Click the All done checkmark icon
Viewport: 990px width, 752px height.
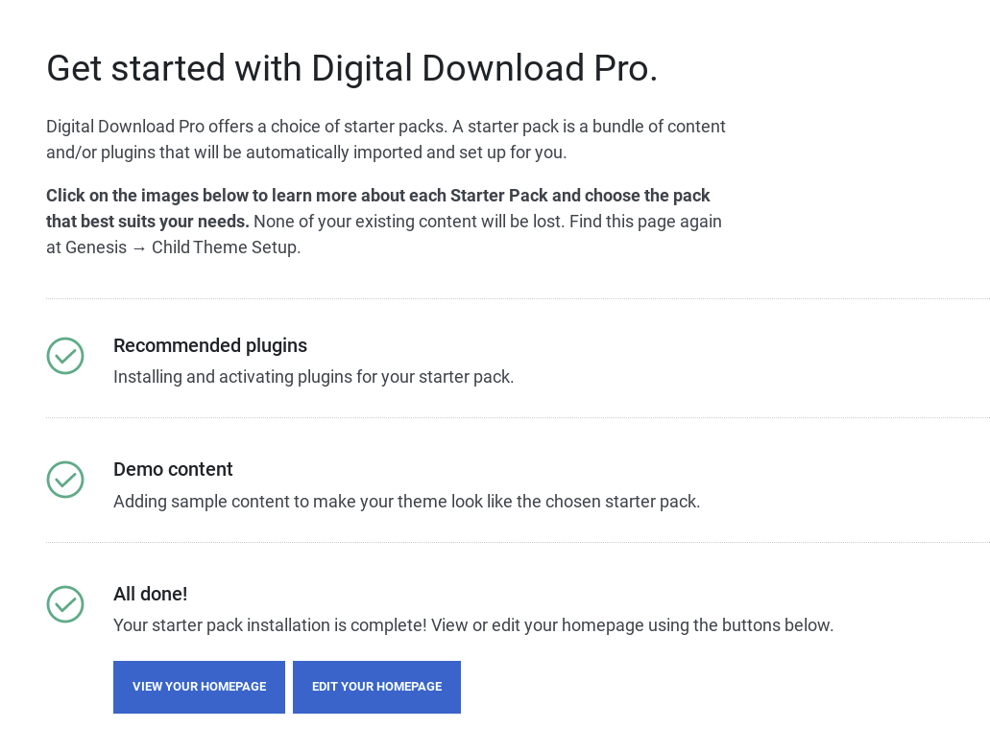click(65, 604)
